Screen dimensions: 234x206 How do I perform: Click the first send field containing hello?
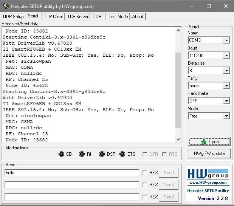coord(72,173)
